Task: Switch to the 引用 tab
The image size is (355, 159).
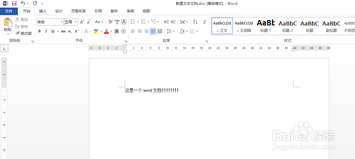Action: [98, 11]
